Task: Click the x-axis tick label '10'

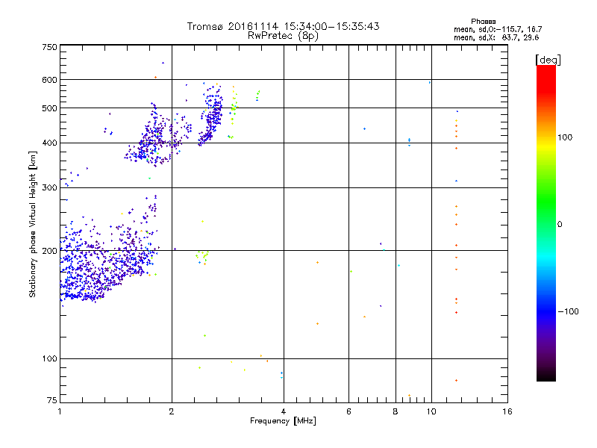Action: point(431,411)
